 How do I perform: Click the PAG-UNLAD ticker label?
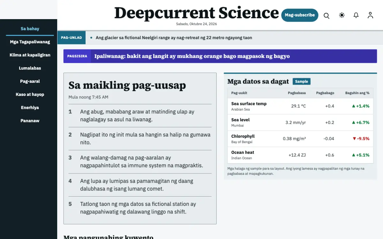click(x=71, y=38)
